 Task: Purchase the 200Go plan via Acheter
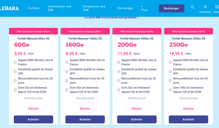tap(137, 119)
